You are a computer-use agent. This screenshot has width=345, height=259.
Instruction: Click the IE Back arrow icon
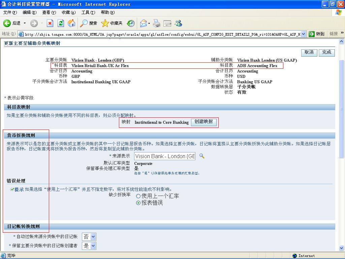point(7,23)
